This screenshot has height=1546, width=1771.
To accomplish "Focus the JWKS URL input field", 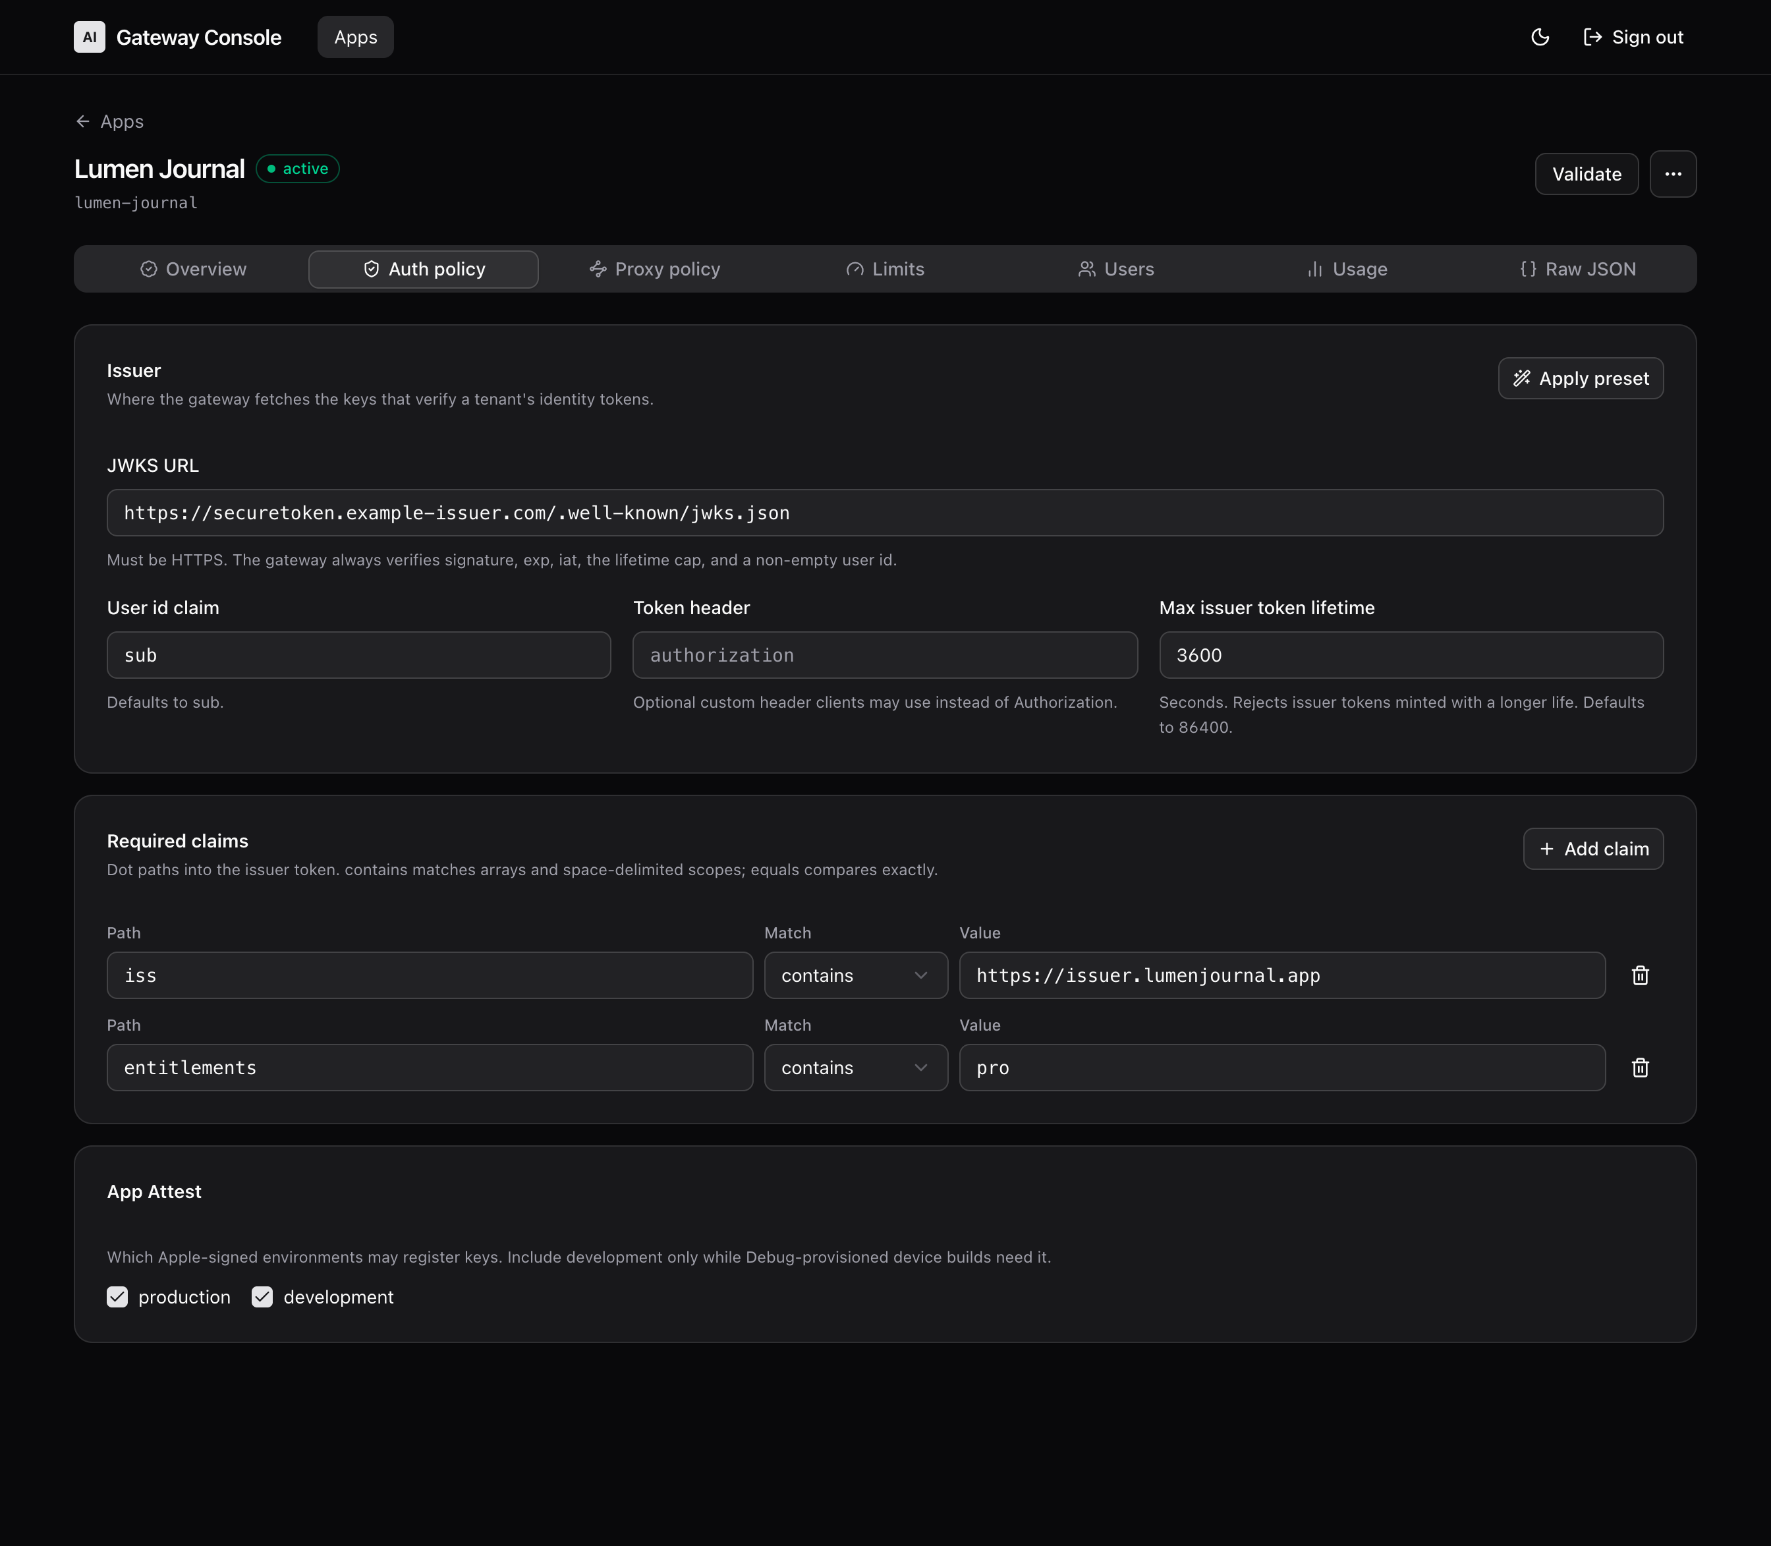I will pyautogui.click(x=885, y=513).
